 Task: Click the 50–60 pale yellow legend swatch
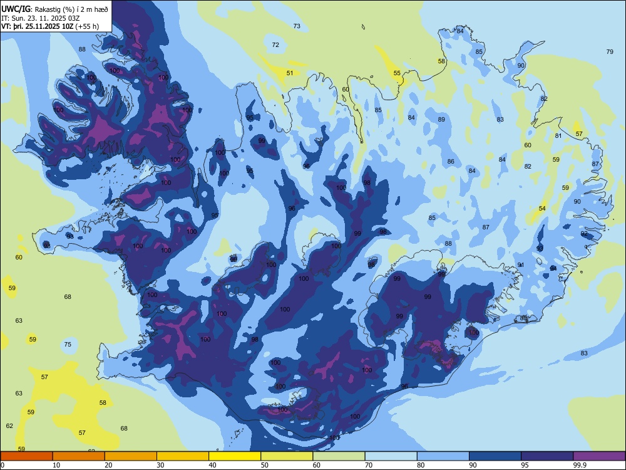287,456
